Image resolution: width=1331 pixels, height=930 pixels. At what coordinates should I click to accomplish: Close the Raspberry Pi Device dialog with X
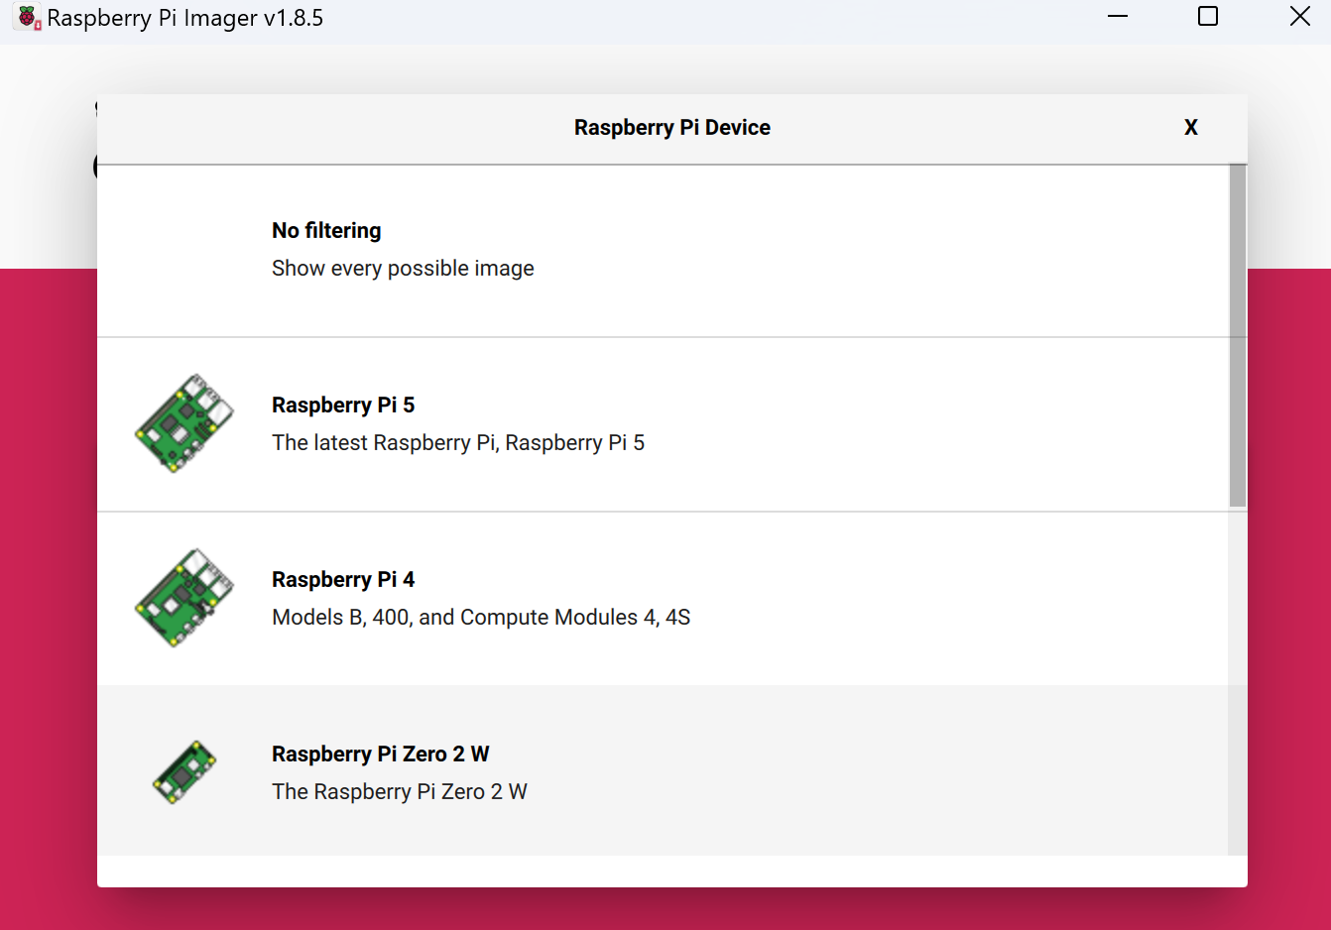click(1191, 127)
